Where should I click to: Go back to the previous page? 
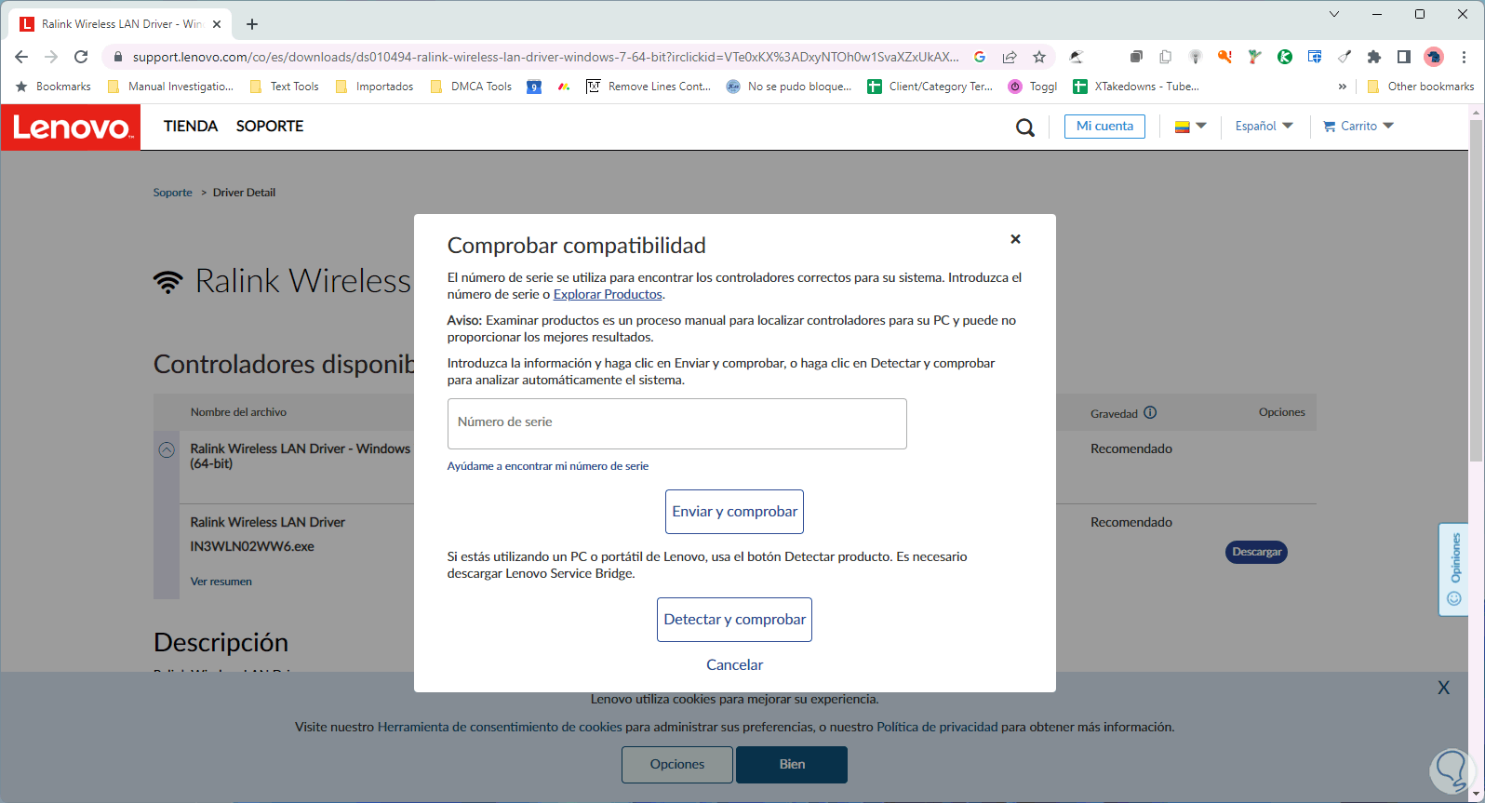(x=21, y=57)
